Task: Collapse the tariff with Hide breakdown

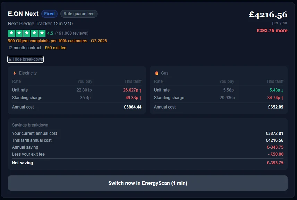Action: [26, 59]
